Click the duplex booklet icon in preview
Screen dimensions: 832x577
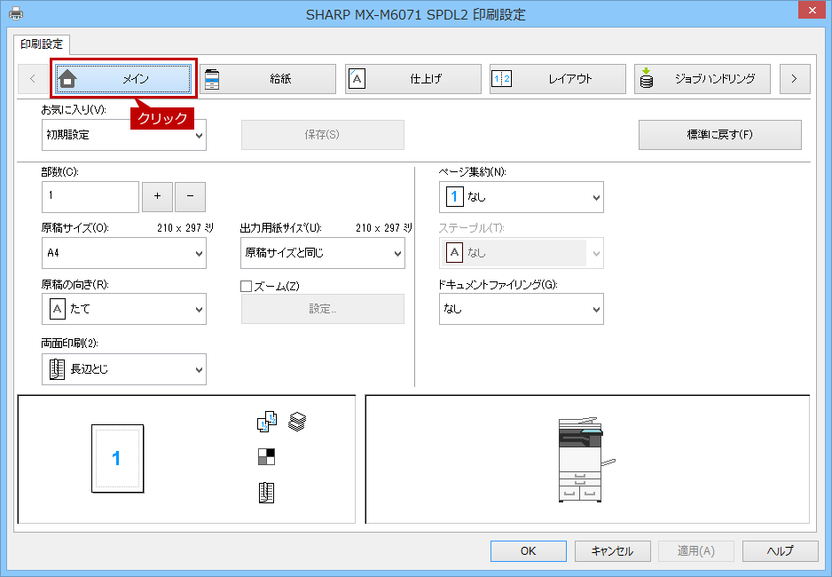click(266, 493)
